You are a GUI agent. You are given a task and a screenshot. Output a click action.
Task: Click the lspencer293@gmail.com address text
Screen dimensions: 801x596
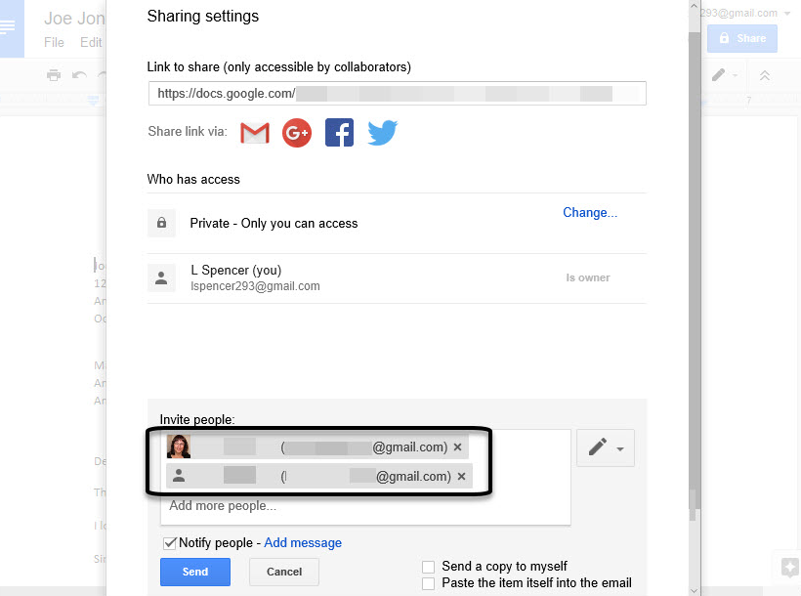point(255,286)
